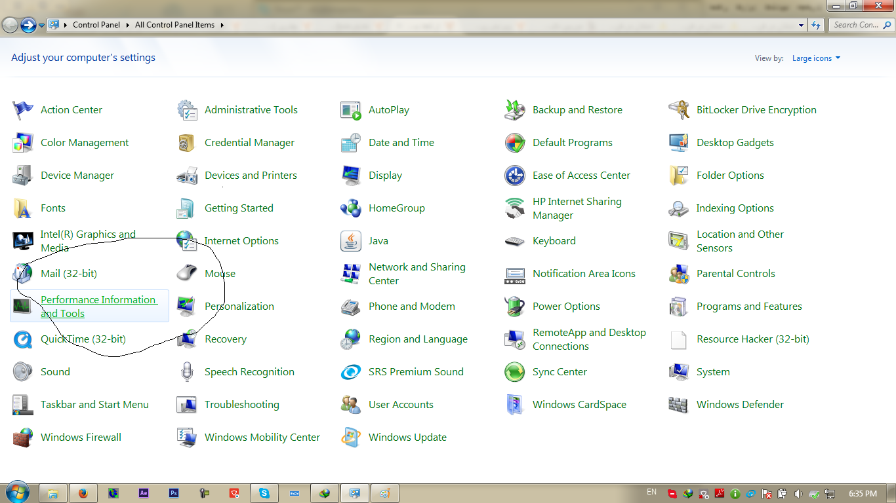Screen dimensions: 896x503
Task: Click the Control Panel breadcrumb segment
Action: pos(96,25)
